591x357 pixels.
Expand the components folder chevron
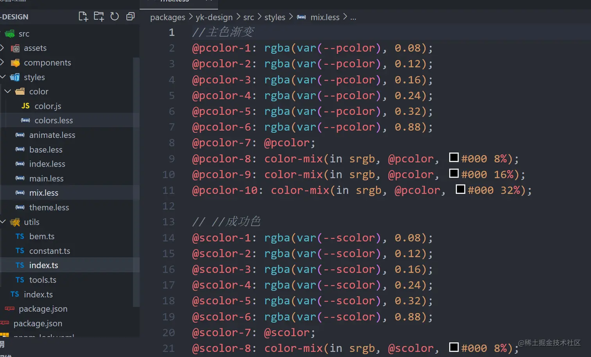pos(2,62)
